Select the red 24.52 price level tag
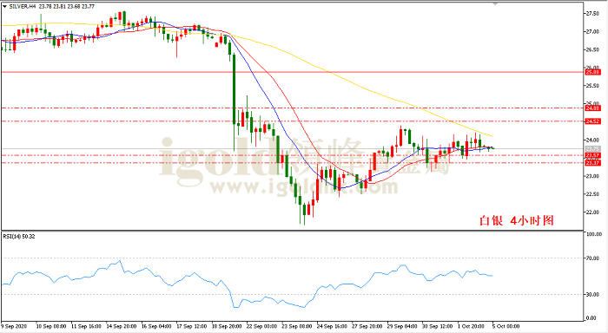This screenshot has width=608, height=333. 592,121
